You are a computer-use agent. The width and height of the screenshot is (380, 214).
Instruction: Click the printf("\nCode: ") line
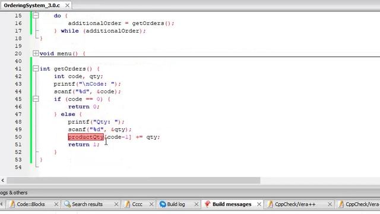(87, 84)
